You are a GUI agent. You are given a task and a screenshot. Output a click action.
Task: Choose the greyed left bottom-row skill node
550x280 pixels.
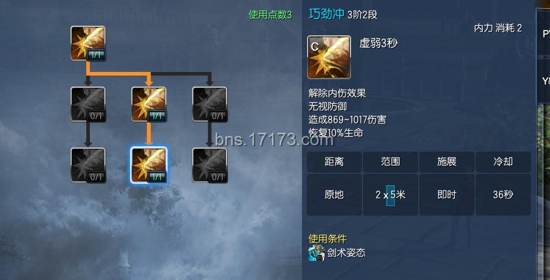[x=88, y=165]
